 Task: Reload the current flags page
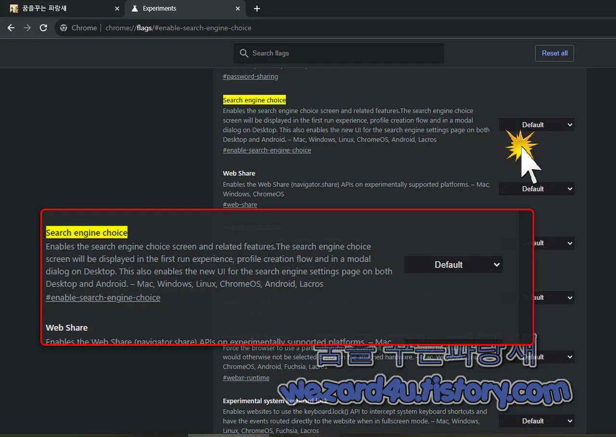click(x=43, y=28)
